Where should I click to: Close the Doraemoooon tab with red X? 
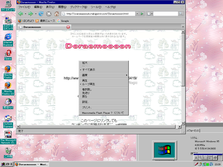68,27
